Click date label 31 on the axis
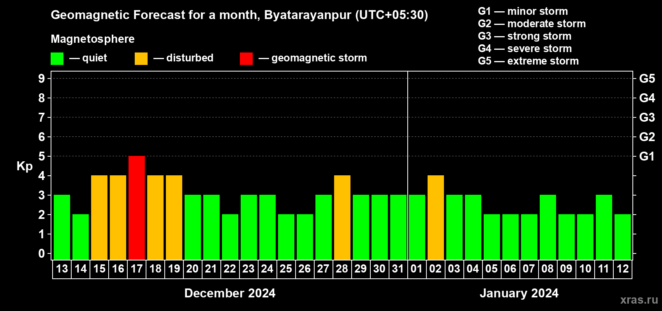 398,269
